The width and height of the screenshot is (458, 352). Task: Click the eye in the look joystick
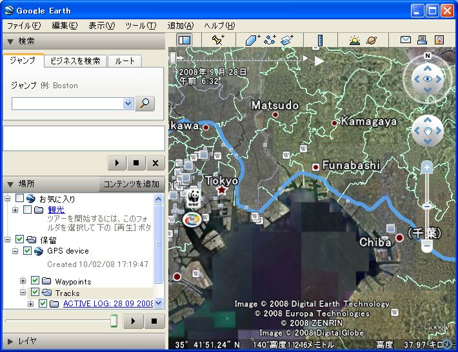pyautogui.click(x=428, y=79)
